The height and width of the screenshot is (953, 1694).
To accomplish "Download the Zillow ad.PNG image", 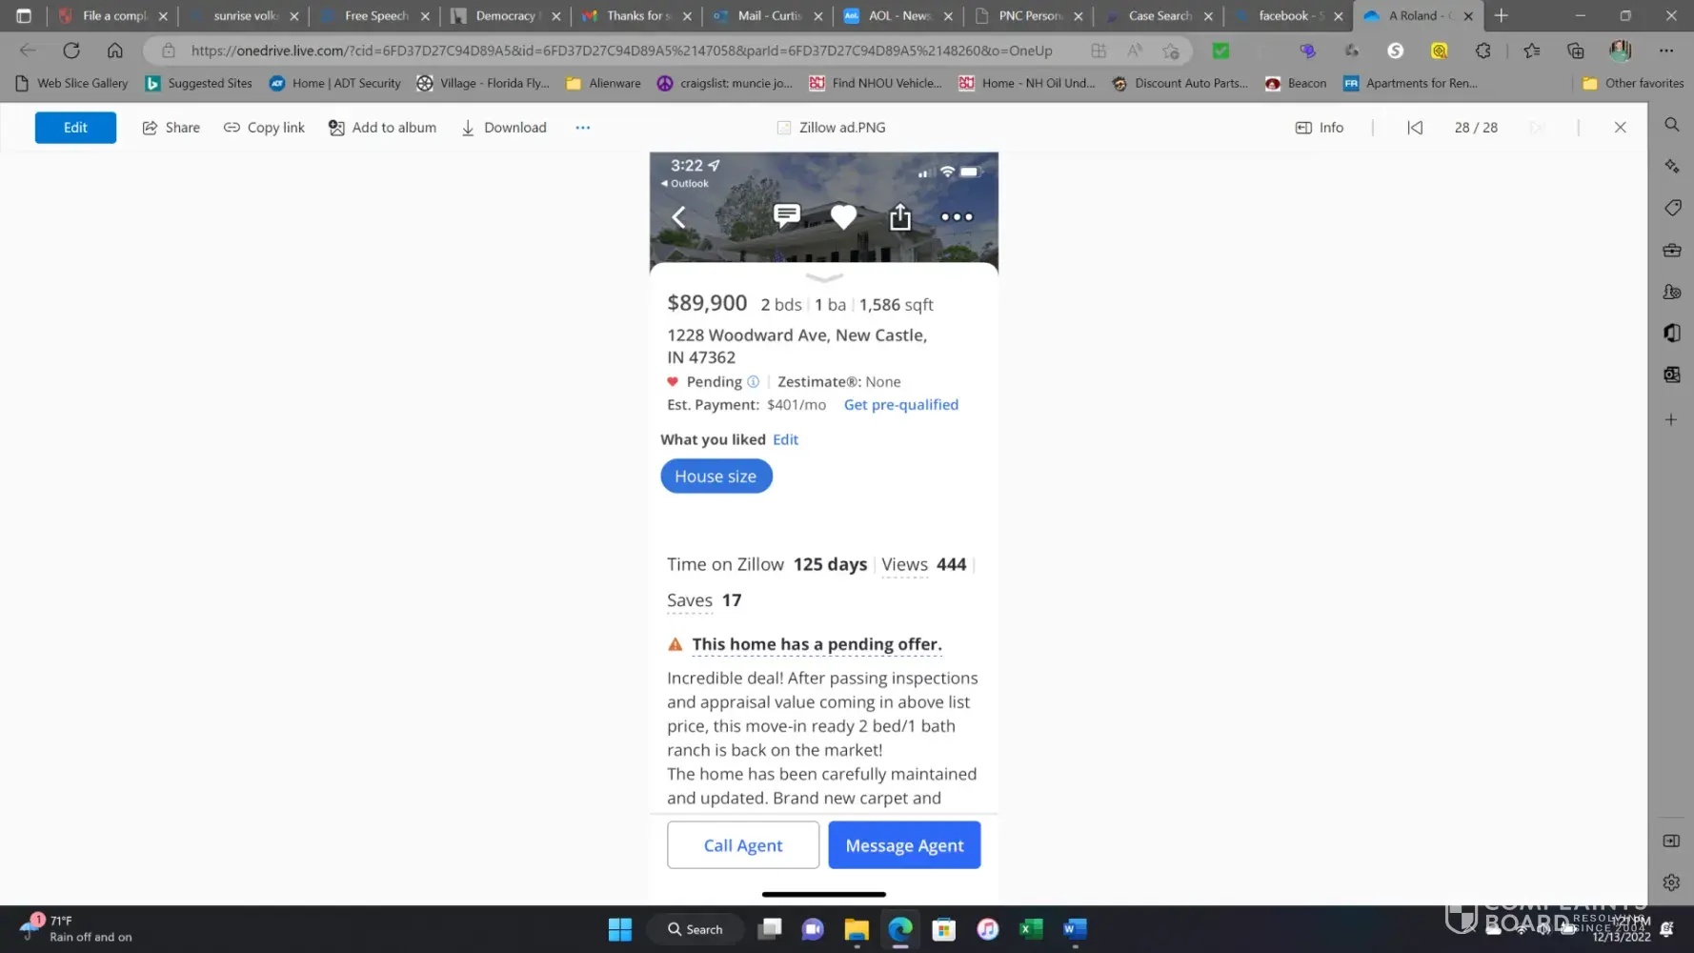I will [x=504, y=128].
